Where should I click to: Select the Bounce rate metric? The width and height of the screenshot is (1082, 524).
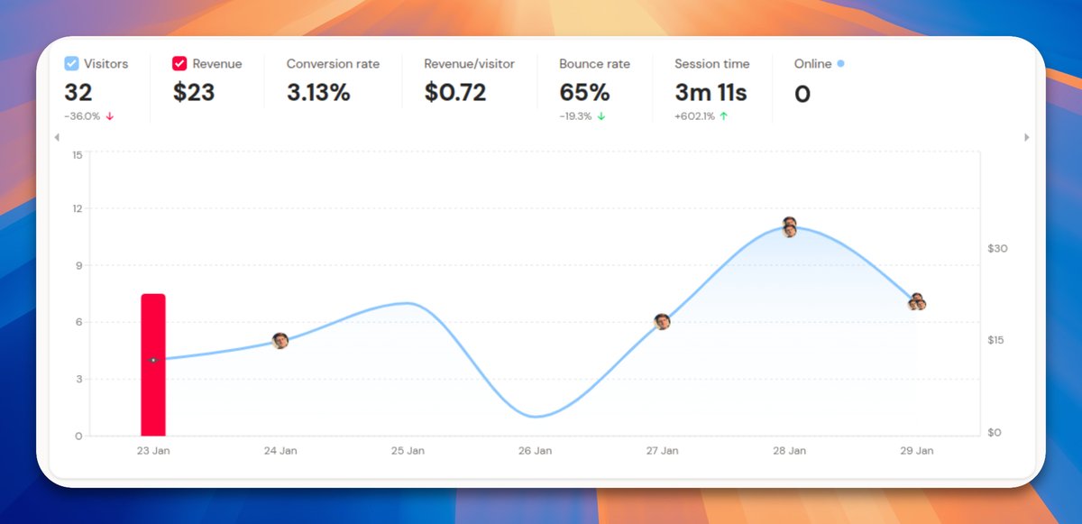[x=594, y=88]
